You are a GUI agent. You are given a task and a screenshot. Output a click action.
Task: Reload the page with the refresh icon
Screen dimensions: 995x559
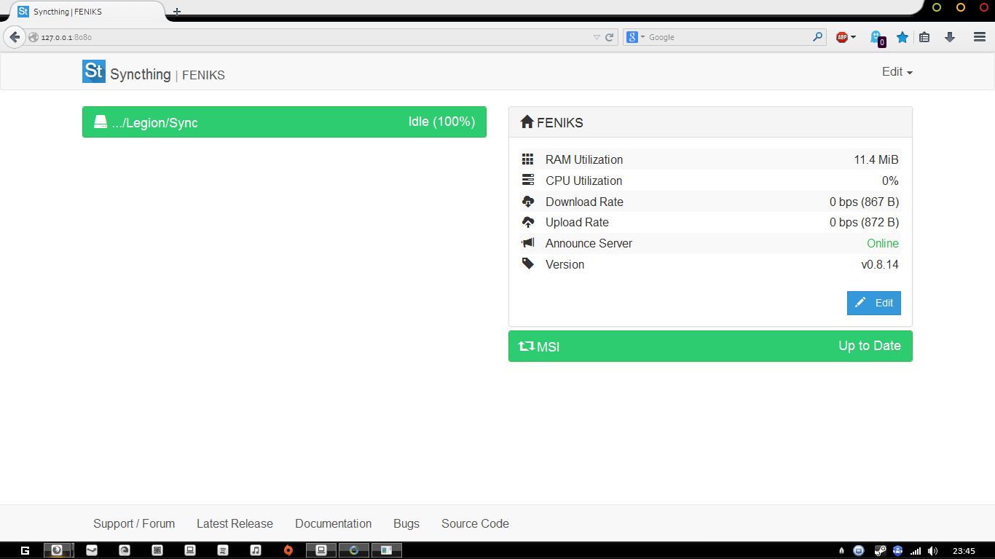[x=610, y=37]
